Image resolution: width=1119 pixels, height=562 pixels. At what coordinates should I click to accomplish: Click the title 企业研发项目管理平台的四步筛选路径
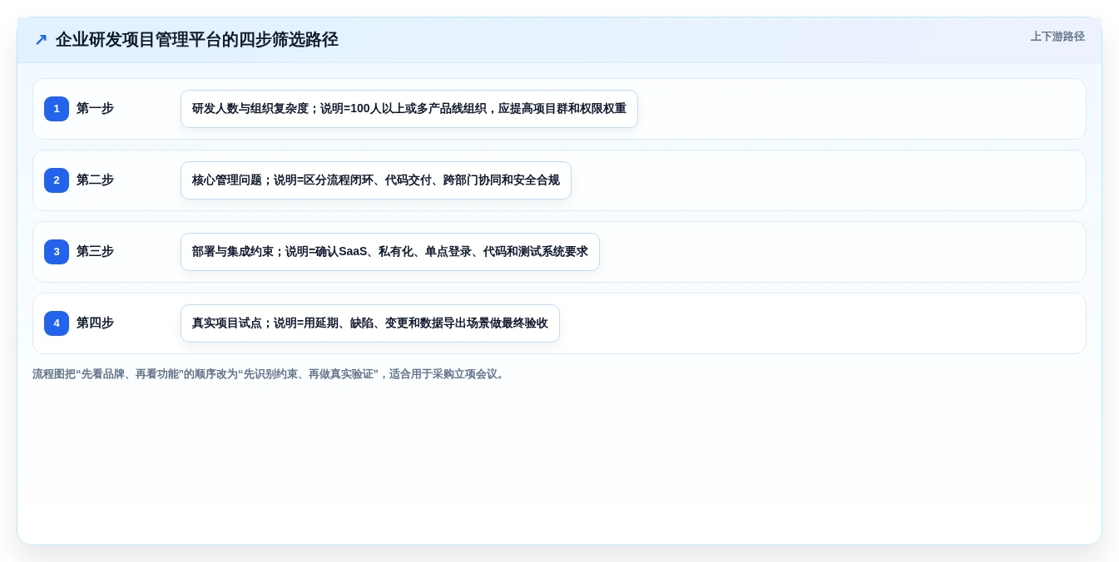[x=197, y=40]
